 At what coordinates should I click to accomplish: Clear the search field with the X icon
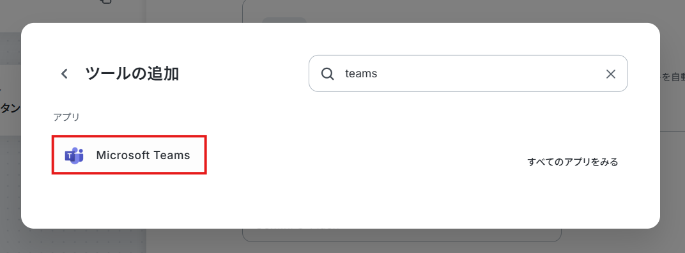coord(611,74)
